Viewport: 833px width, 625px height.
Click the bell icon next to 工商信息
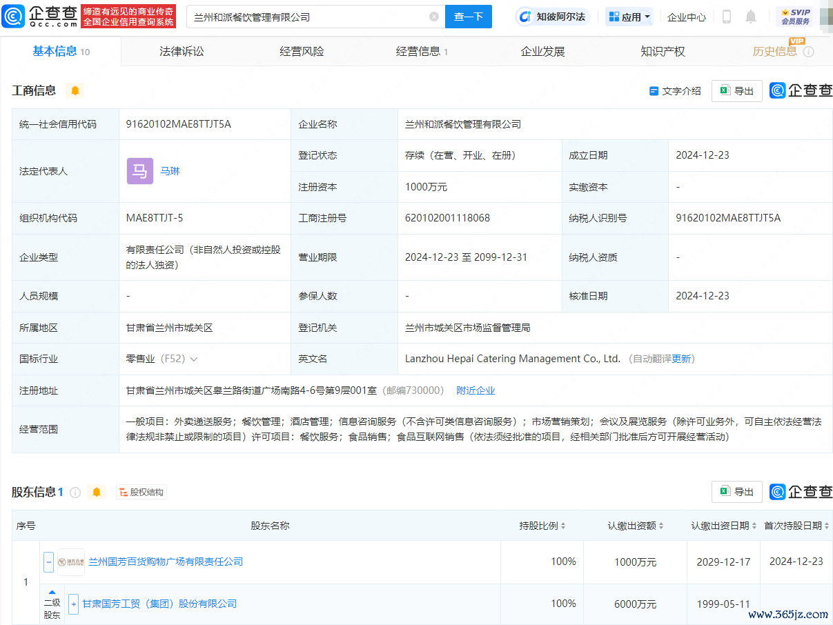click(75, 90)
